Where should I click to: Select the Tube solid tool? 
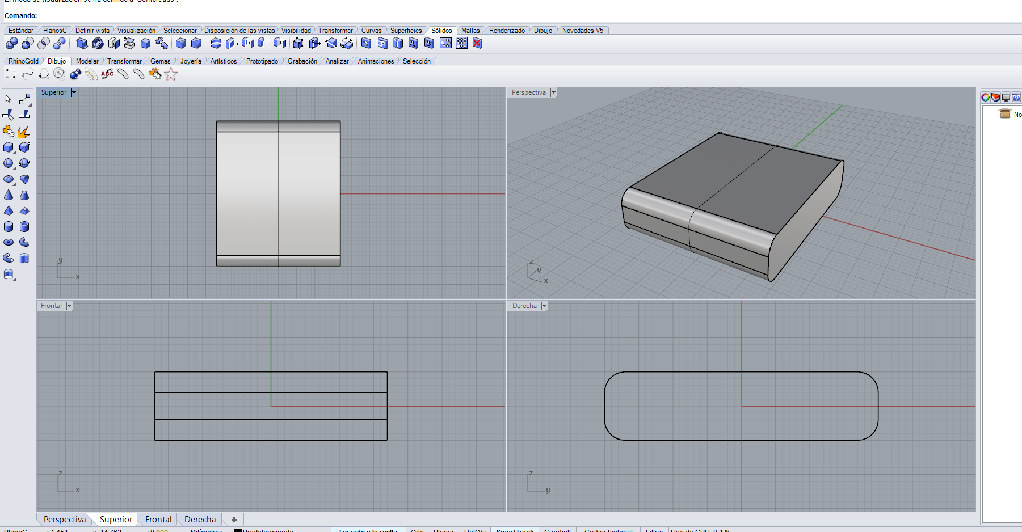[24, 227]
